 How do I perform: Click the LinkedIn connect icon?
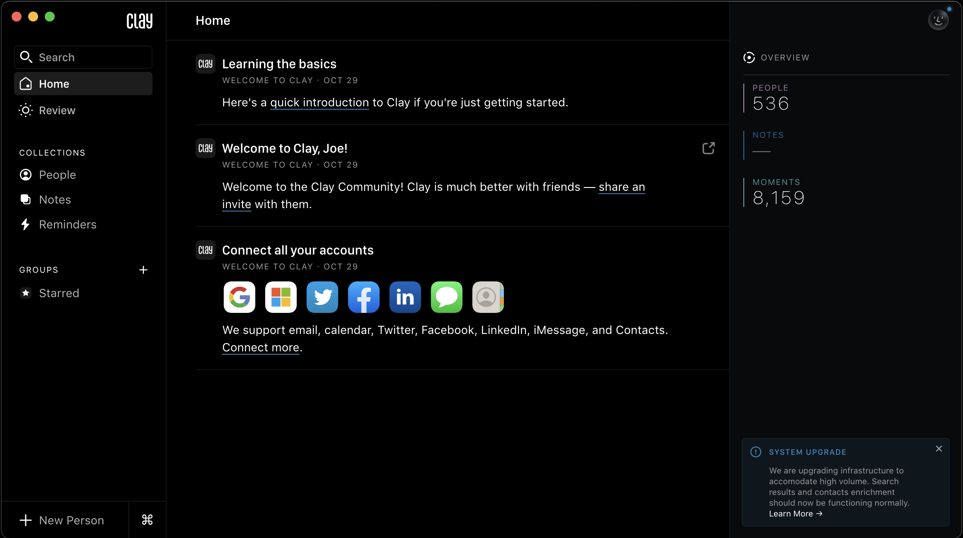click(x=405, y=297)
